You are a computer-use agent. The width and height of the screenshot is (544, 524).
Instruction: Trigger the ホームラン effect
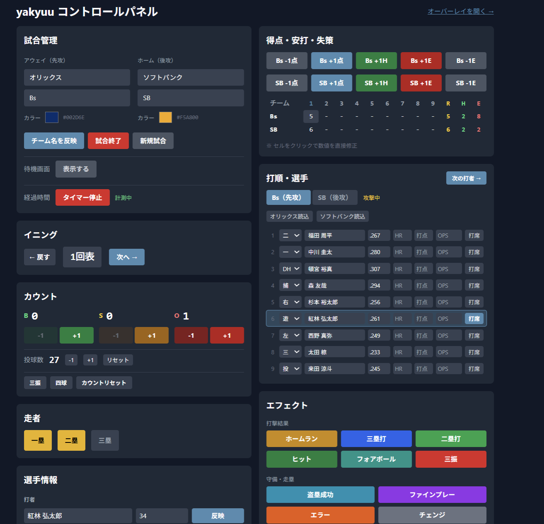tap(301, 439)
